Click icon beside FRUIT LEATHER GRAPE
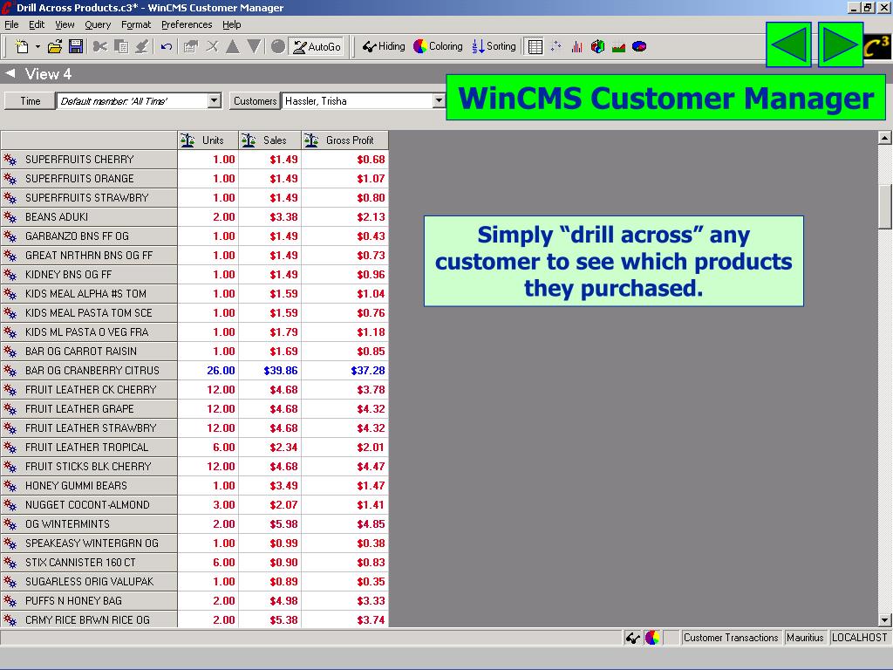 (x=10, y=409)
